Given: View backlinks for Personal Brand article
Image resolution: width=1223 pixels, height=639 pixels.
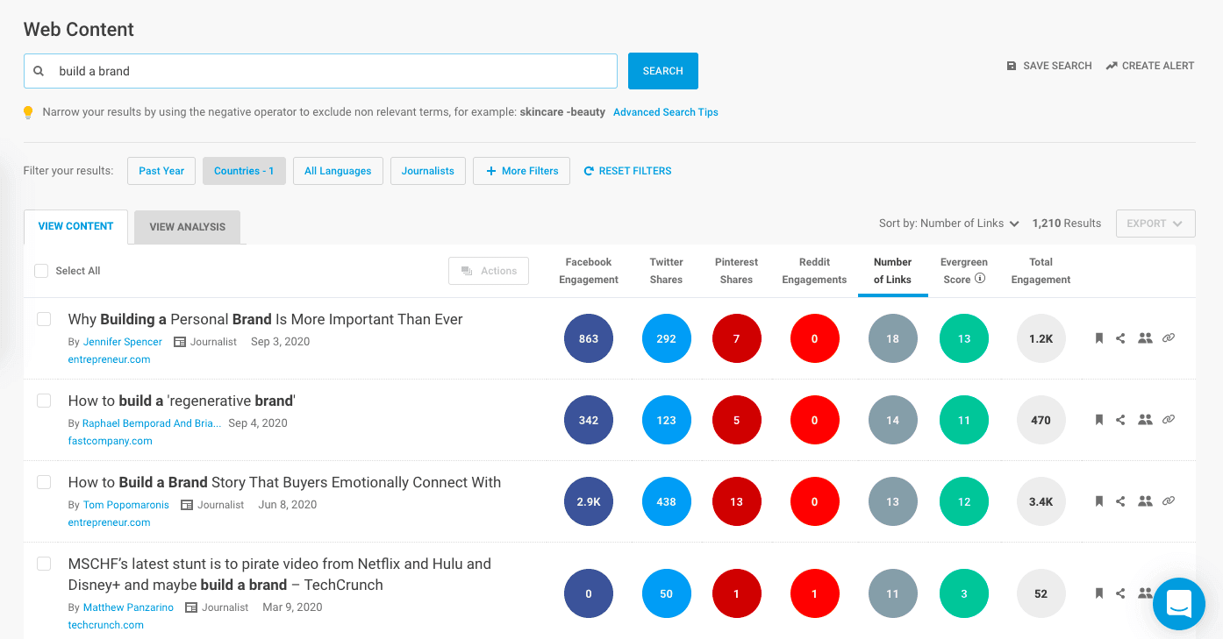Looking at the screenshot, I should tap(1169, 338).
